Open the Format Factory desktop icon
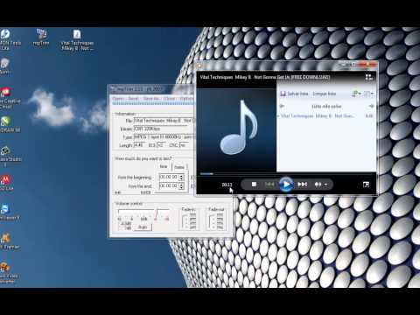Image resolution: width=420 pixels, height=315 pixels. [7, 241]
